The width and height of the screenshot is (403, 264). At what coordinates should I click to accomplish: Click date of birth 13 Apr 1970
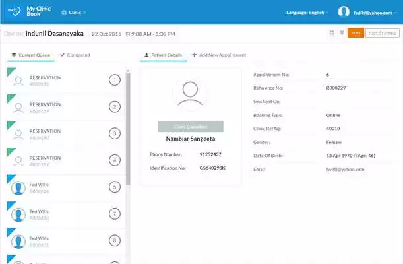[339, 156]
